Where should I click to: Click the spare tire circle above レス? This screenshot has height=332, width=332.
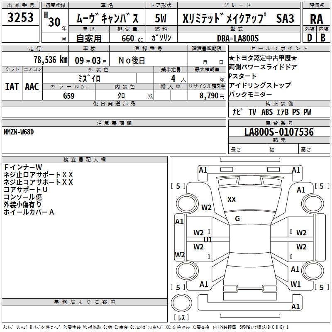pos(181,303)
